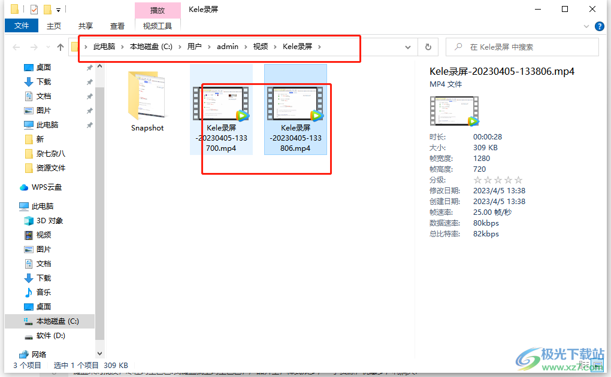Set the 分级 star rating to three
Screen dimensions: 611x377
(x=498, y=180)
